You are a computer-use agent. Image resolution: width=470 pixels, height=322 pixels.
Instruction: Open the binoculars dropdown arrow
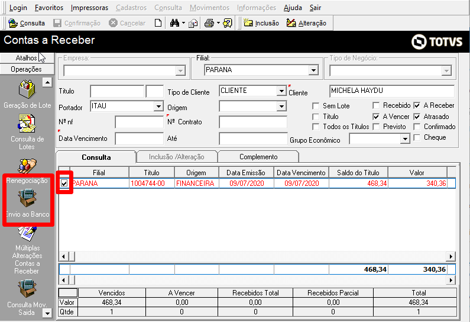tap(183, 23)
